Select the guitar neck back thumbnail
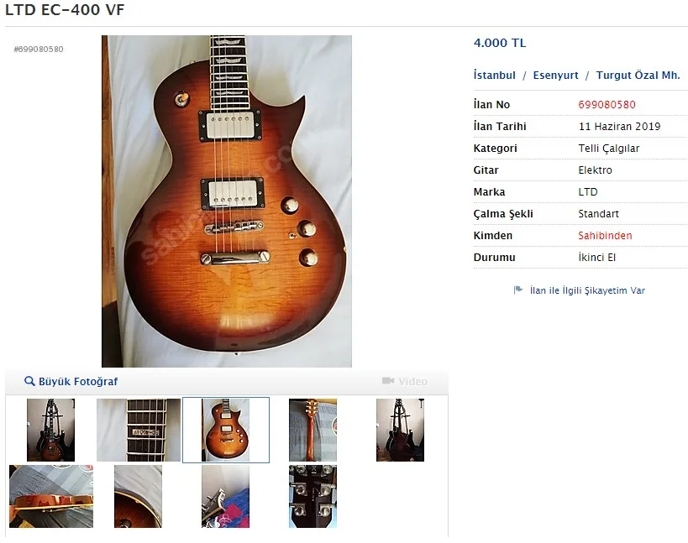This screenshot has height=543, width=688. click(x=312, y=430)
